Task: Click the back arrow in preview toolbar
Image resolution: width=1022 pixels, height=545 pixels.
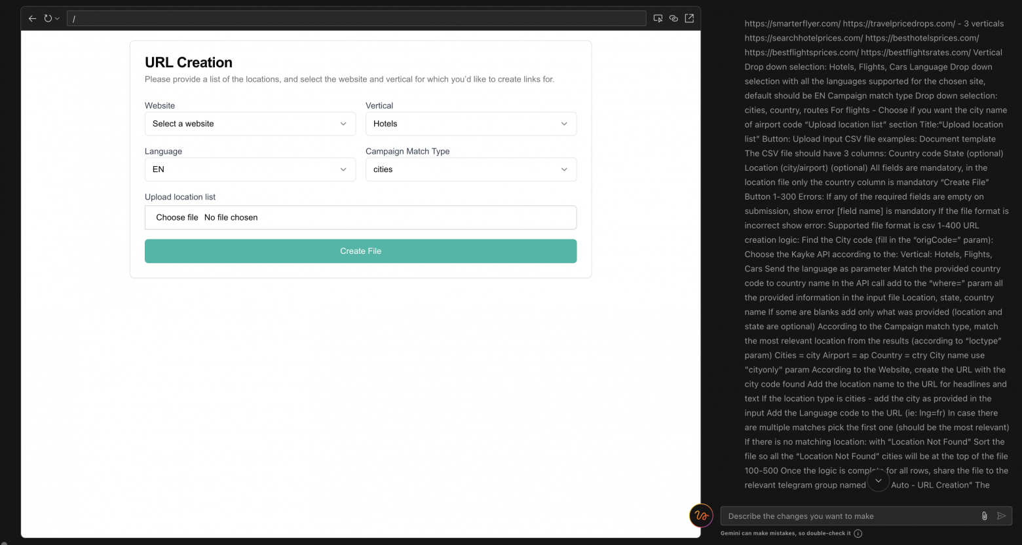Action: coord(32,19)
